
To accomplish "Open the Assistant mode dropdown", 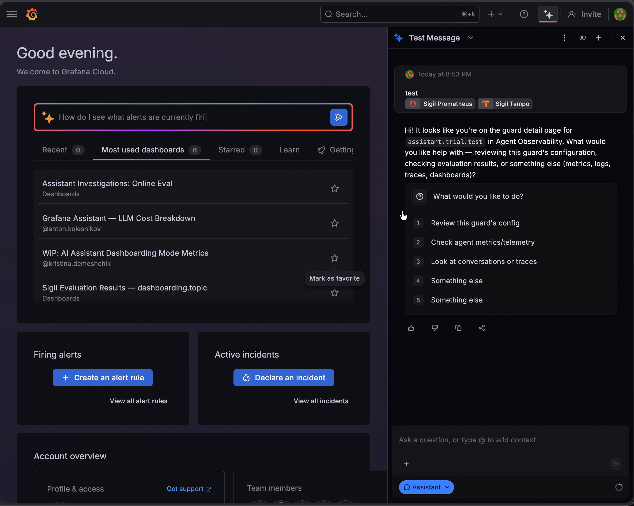I will pyautogui.click(x=426, y=487).
